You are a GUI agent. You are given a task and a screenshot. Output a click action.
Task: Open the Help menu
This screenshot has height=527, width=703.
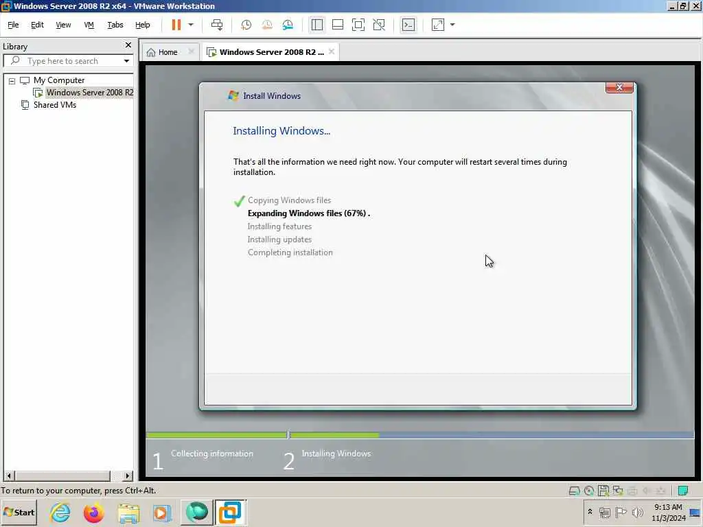[143, 25]
